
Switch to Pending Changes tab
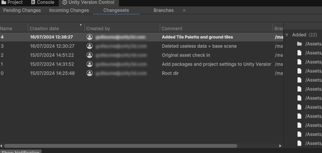(22, 10)
